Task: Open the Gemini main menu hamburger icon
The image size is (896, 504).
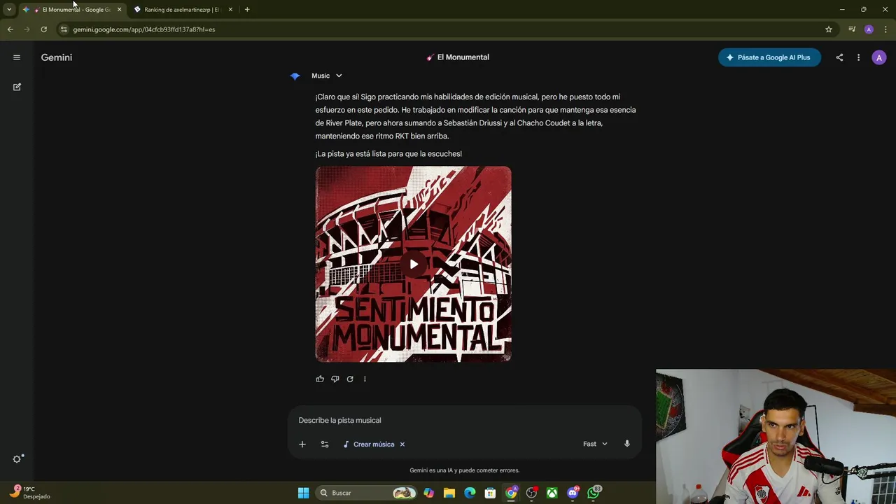Action: point(17,57)
